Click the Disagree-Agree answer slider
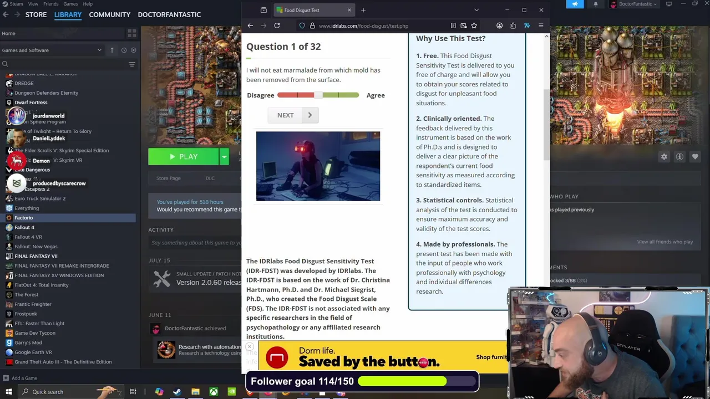This screenshot has width=710, height=399. point(318,95)
